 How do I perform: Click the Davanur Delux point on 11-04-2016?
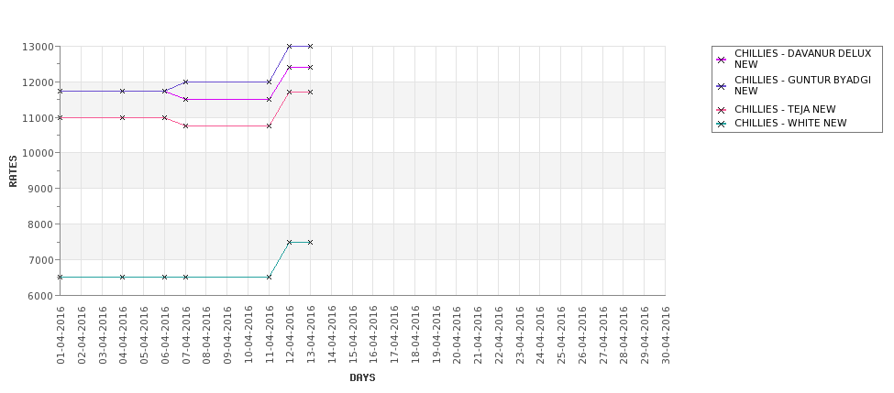pyautogui.click(x=269, y=99)
